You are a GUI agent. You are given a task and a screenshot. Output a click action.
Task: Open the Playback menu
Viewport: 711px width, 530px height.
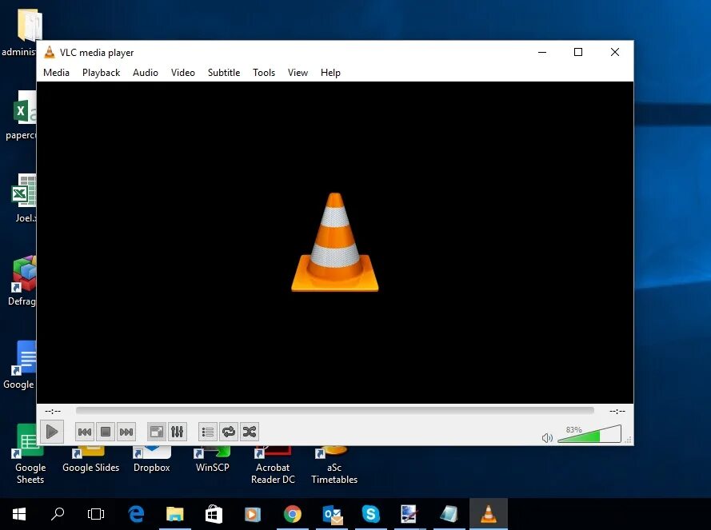(x=101, y=73)
